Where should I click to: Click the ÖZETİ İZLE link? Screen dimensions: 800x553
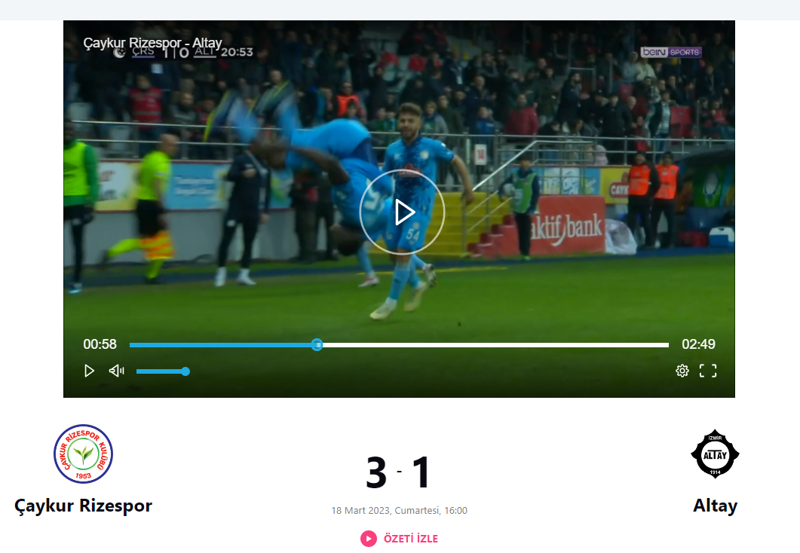411,539
